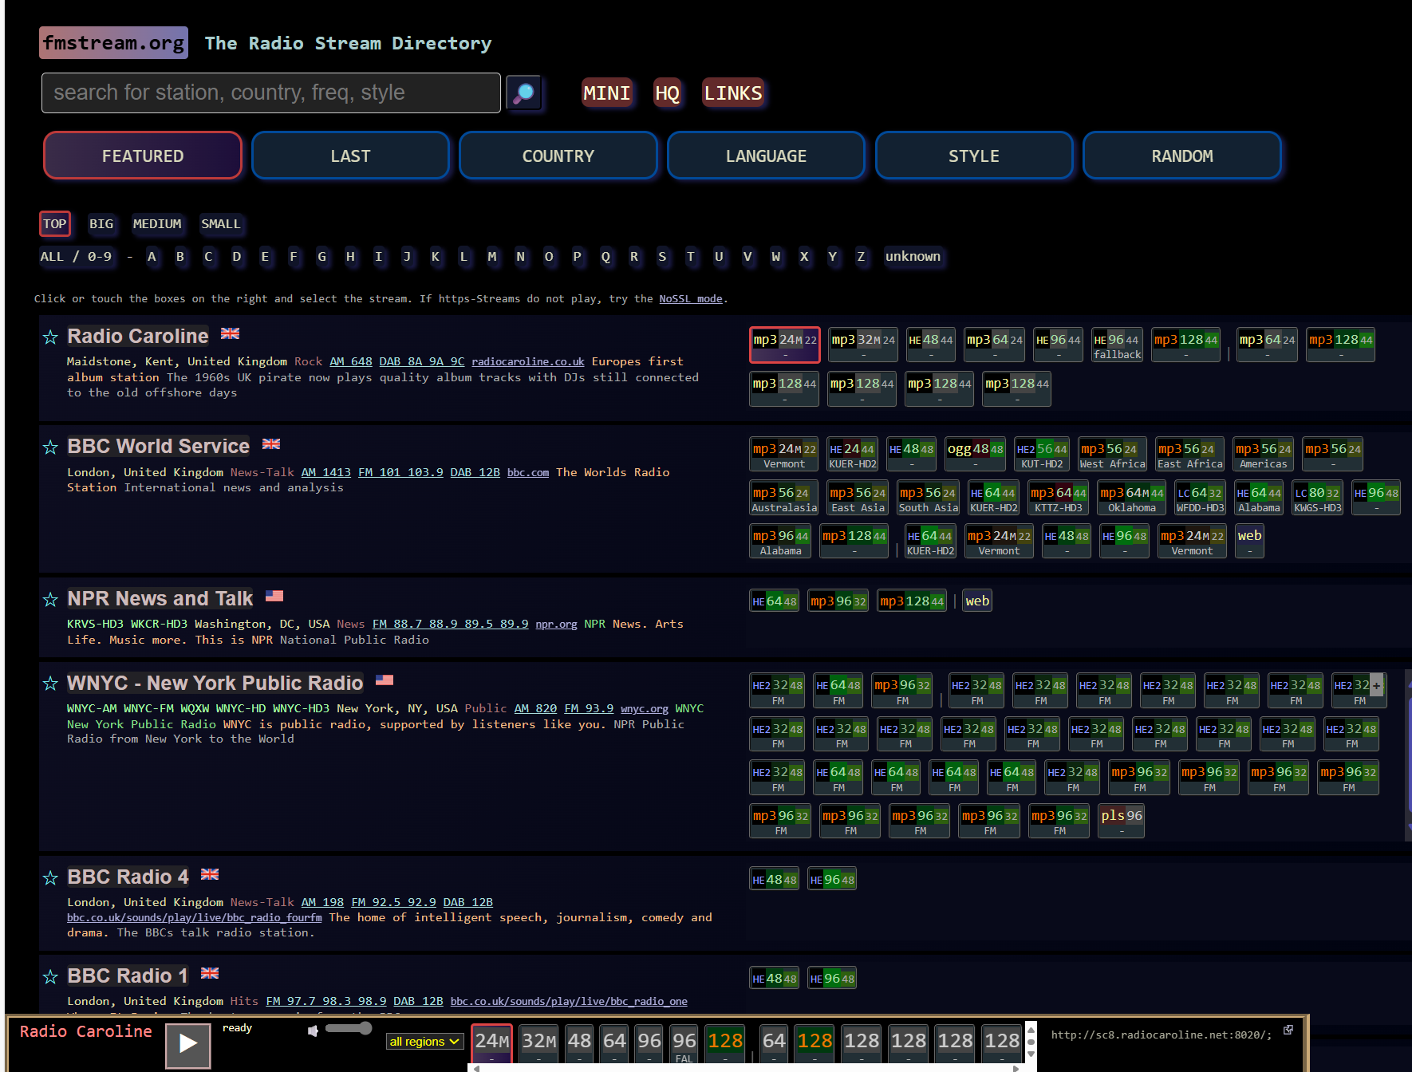1412x1072 pixels.
Task: Click Radio Caroline AM 648 frequency link
Action: point(351,362)
